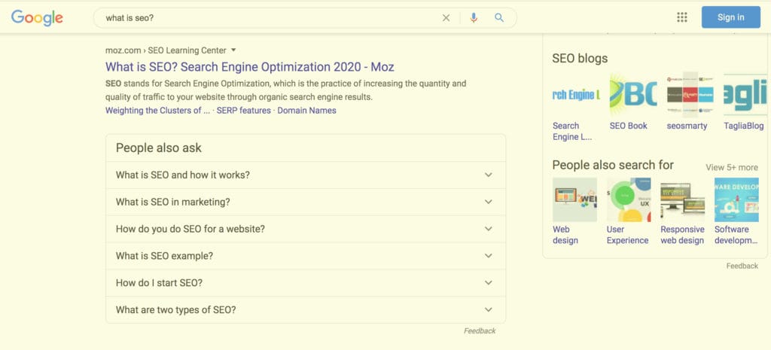Click the 'seosmarty' text label

tap(687, 126)
